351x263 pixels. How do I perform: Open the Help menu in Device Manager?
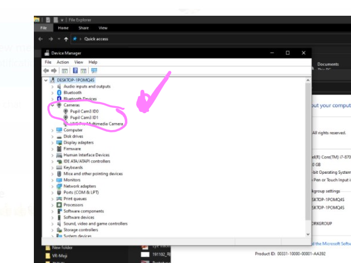93,62
